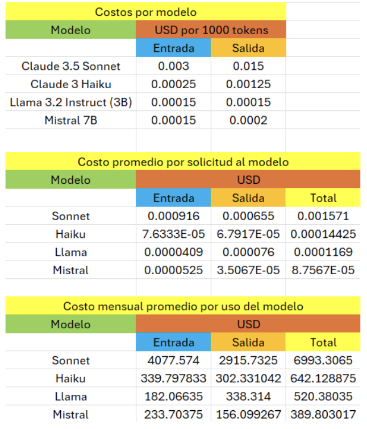The height and width of the screenshot is (429, 367).
Task: Click the Sonnet monthly Entrada value 4077.574
Action: tap(173, 360)
